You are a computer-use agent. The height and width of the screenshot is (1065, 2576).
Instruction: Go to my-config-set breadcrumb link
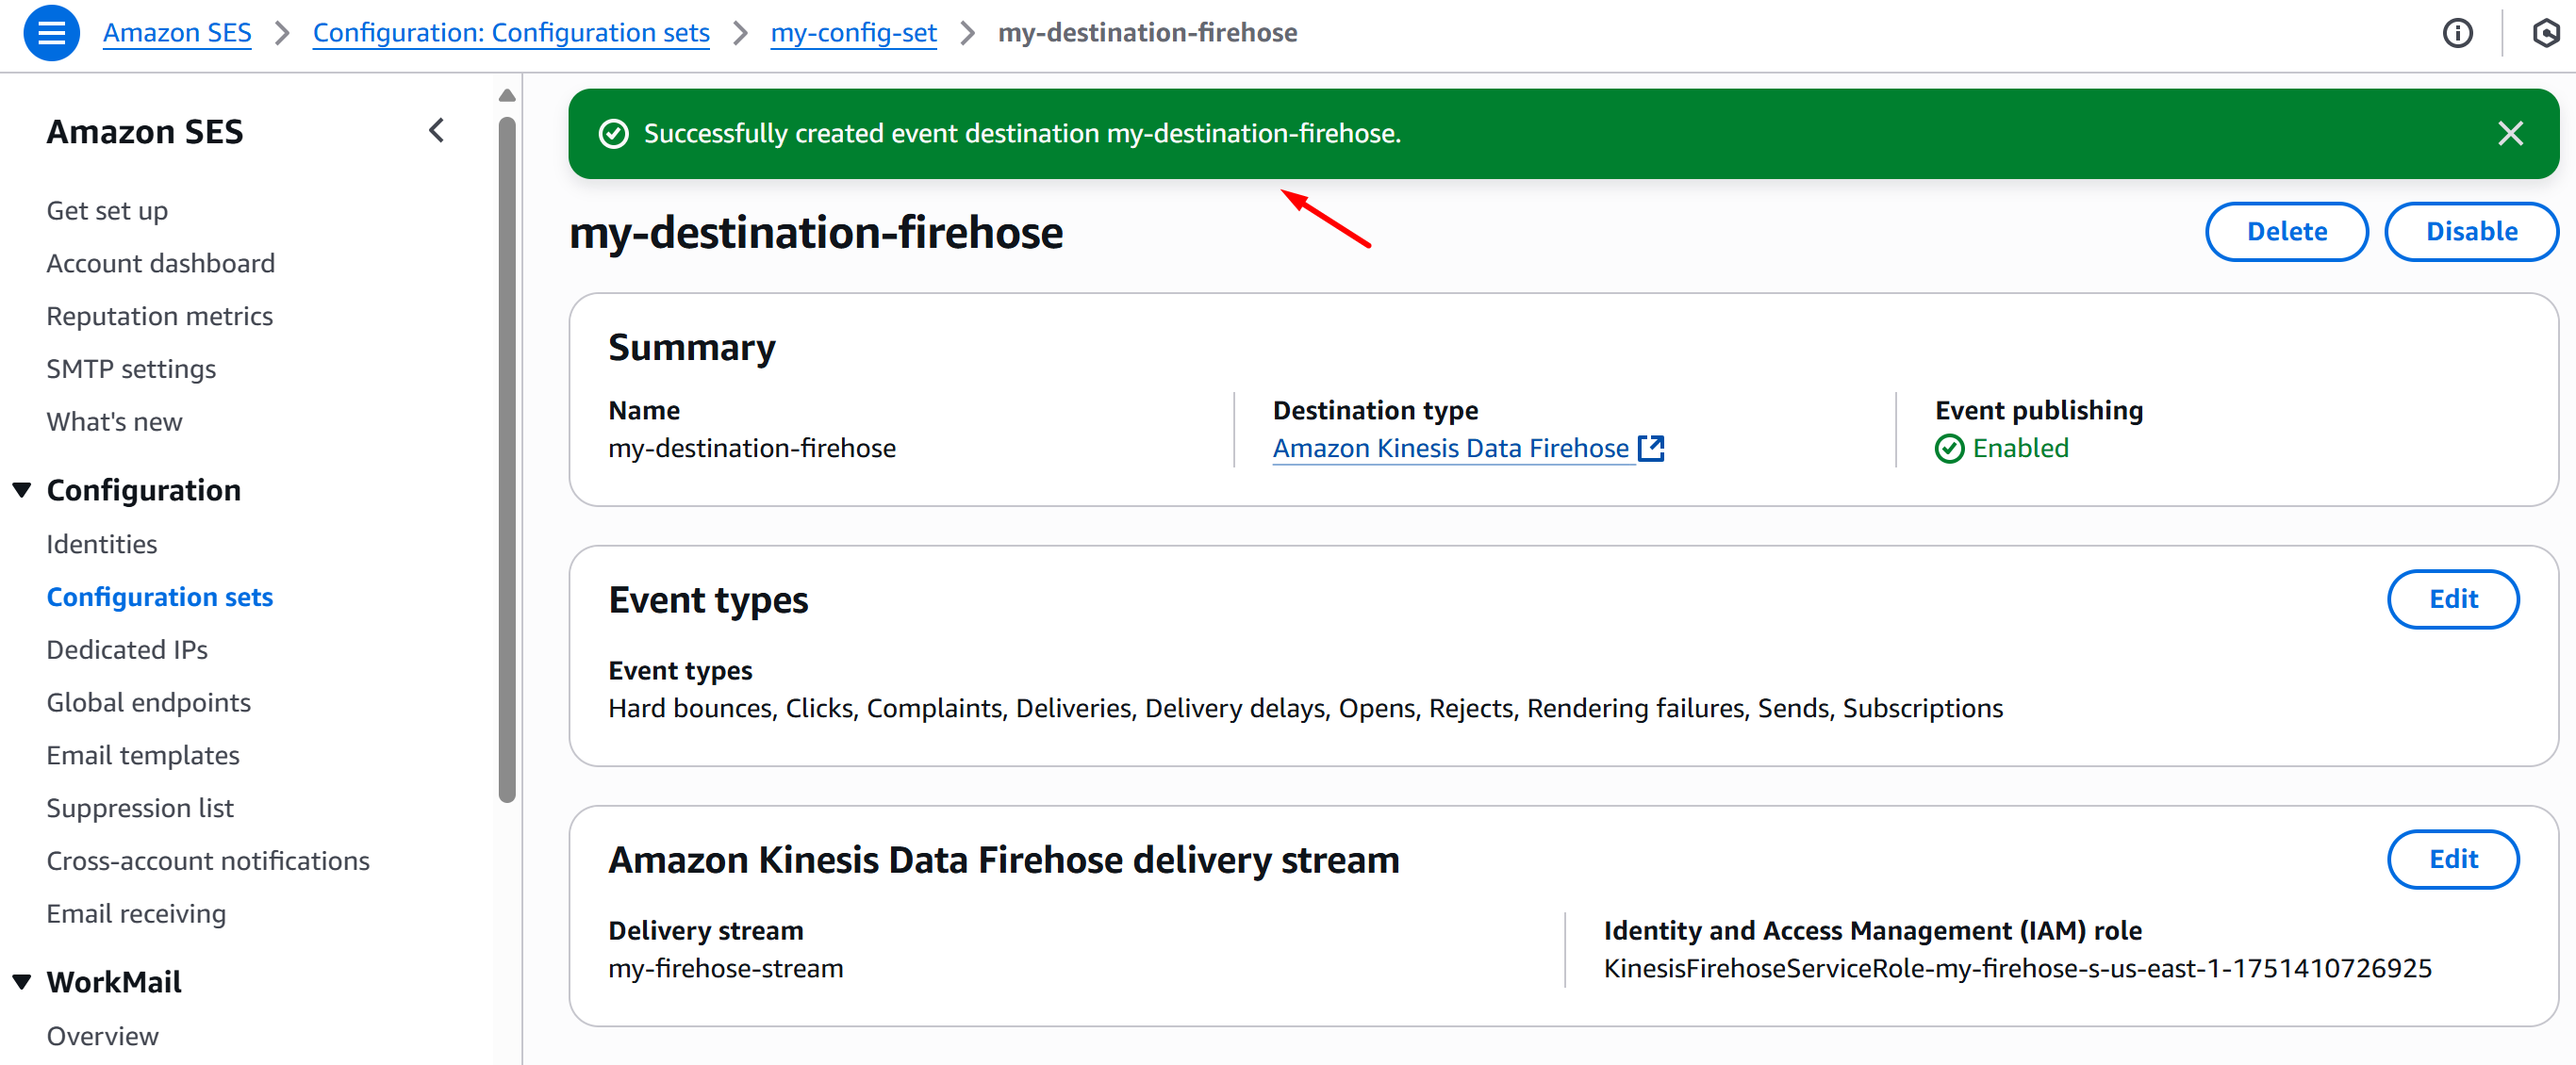tap(853, 33)
